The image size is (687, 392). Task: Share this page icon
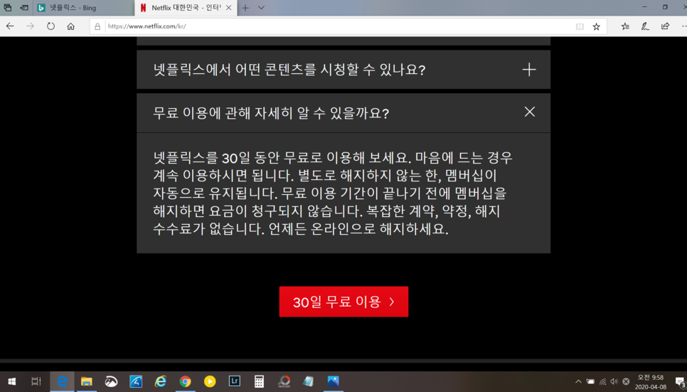click(665, 26)
